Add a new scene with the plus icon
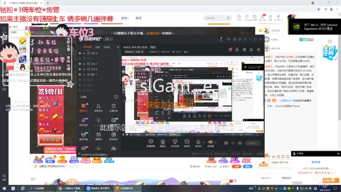 coord(118,47)
